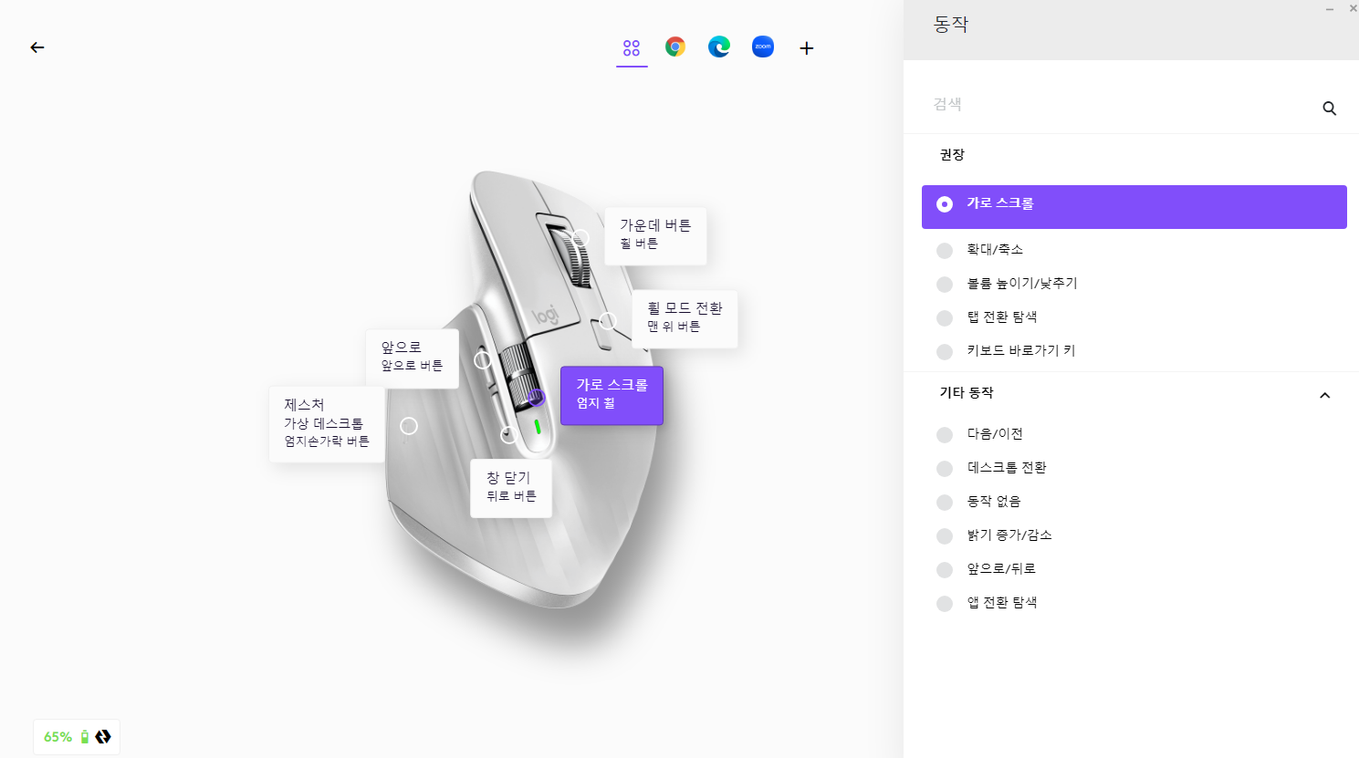Screen dimensions: 1359x758
Task: Switch to the Chrome profile tab
Action: tap(675, 47)
